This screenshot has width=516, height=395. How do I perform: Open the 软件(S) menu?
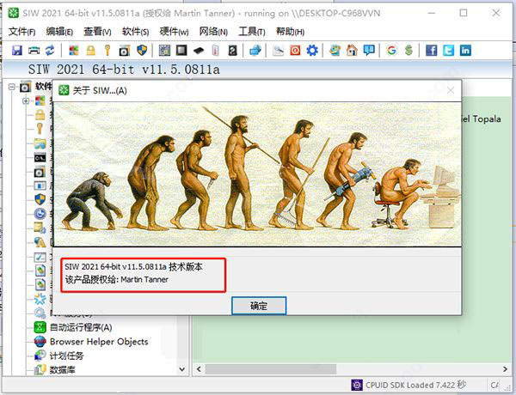click(135, 32)
